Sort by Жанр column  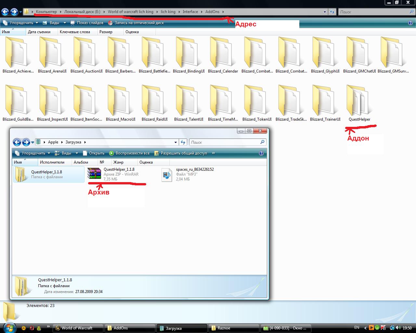[124, 162]
